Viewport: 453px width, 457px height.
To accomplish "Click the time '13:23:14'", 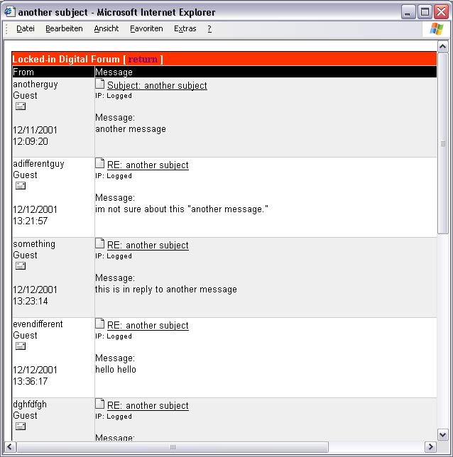I will pyautogui.click(x=31, y=301).
